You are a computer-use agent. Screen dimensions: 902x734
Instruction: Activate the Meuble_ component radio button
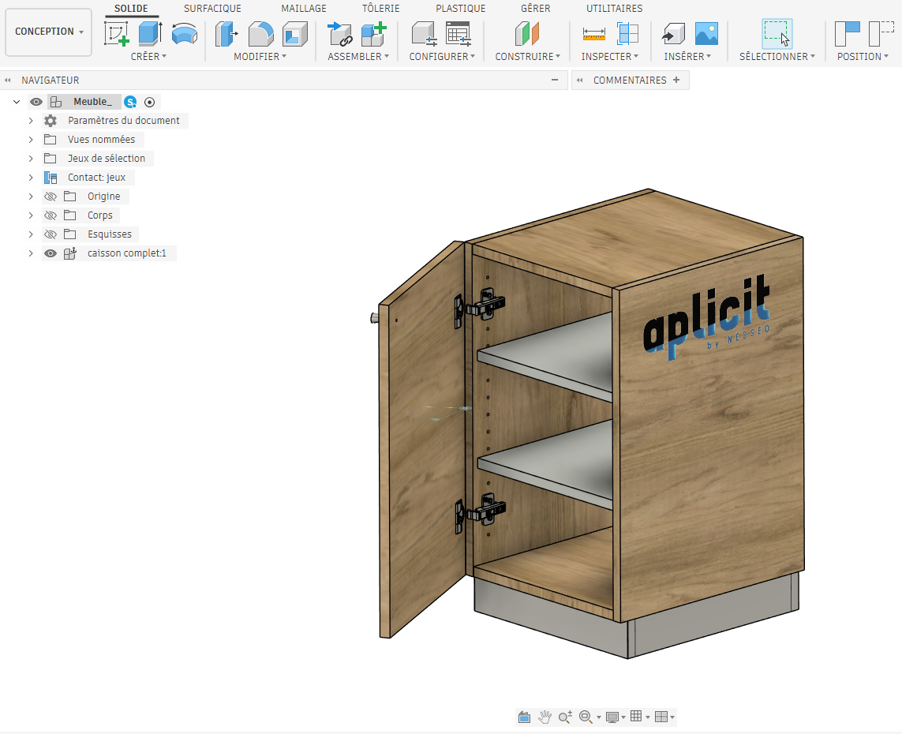tap(150, 102)
